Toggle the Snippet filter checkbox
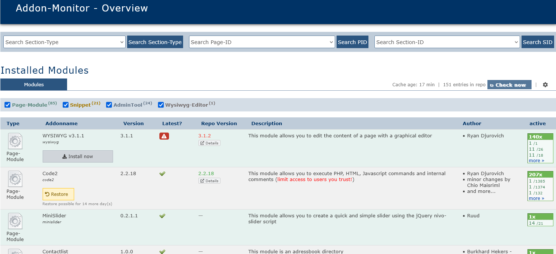 click(66, 105)
